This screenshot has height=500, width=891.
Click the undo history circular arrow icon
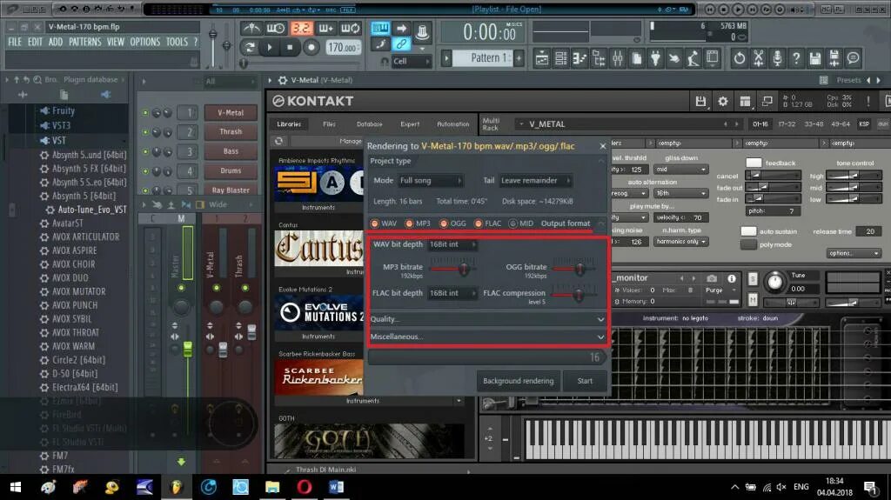coord(739,58)
